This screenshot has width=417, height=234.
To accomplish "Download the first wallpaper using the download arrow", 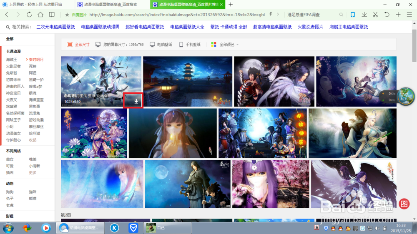I will [136, 101].
